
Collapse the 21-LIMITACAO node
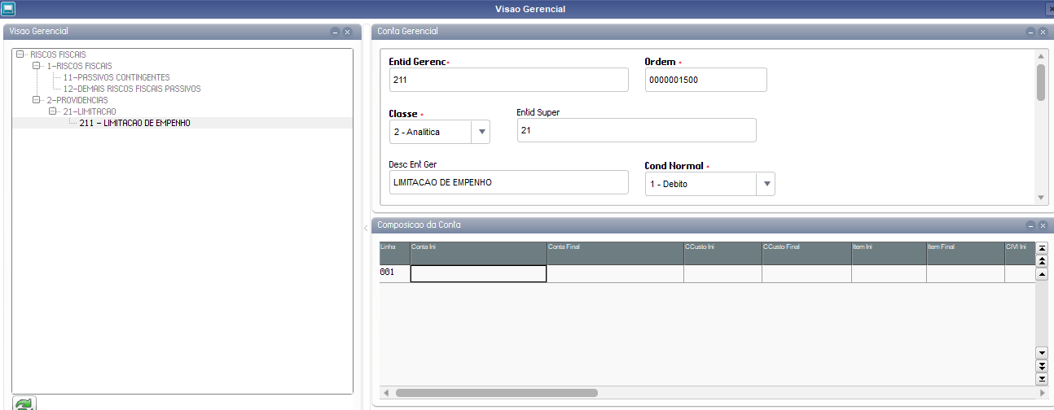coord(52,111)
